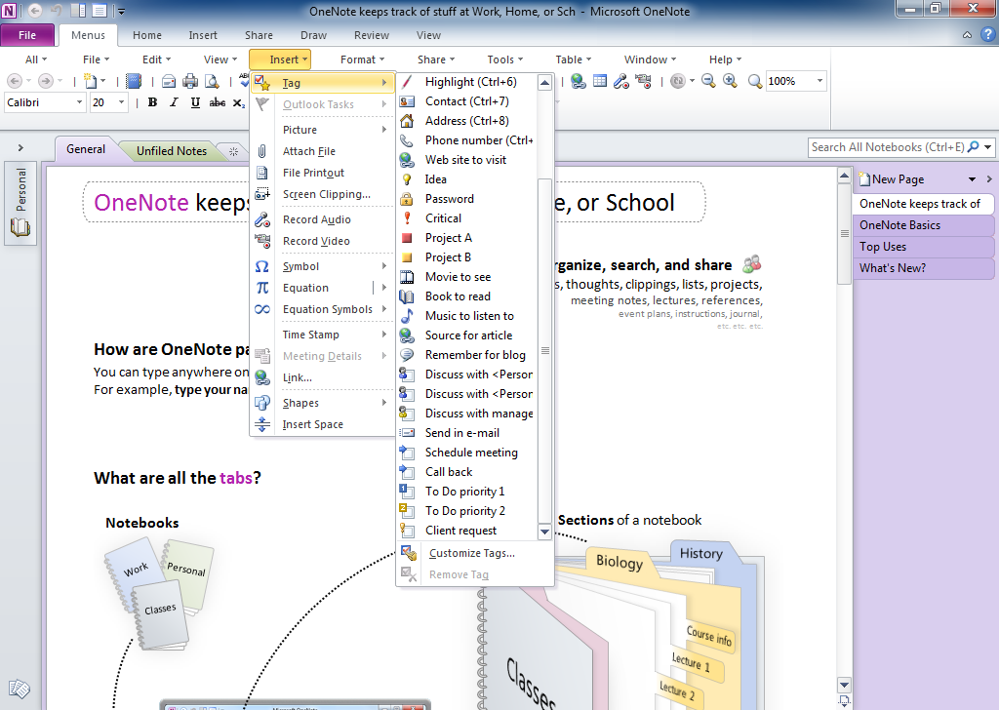Select Music to listen to note icon
Image resolution: width=999 pixels, height=710 pixels.
pos(407,316)
